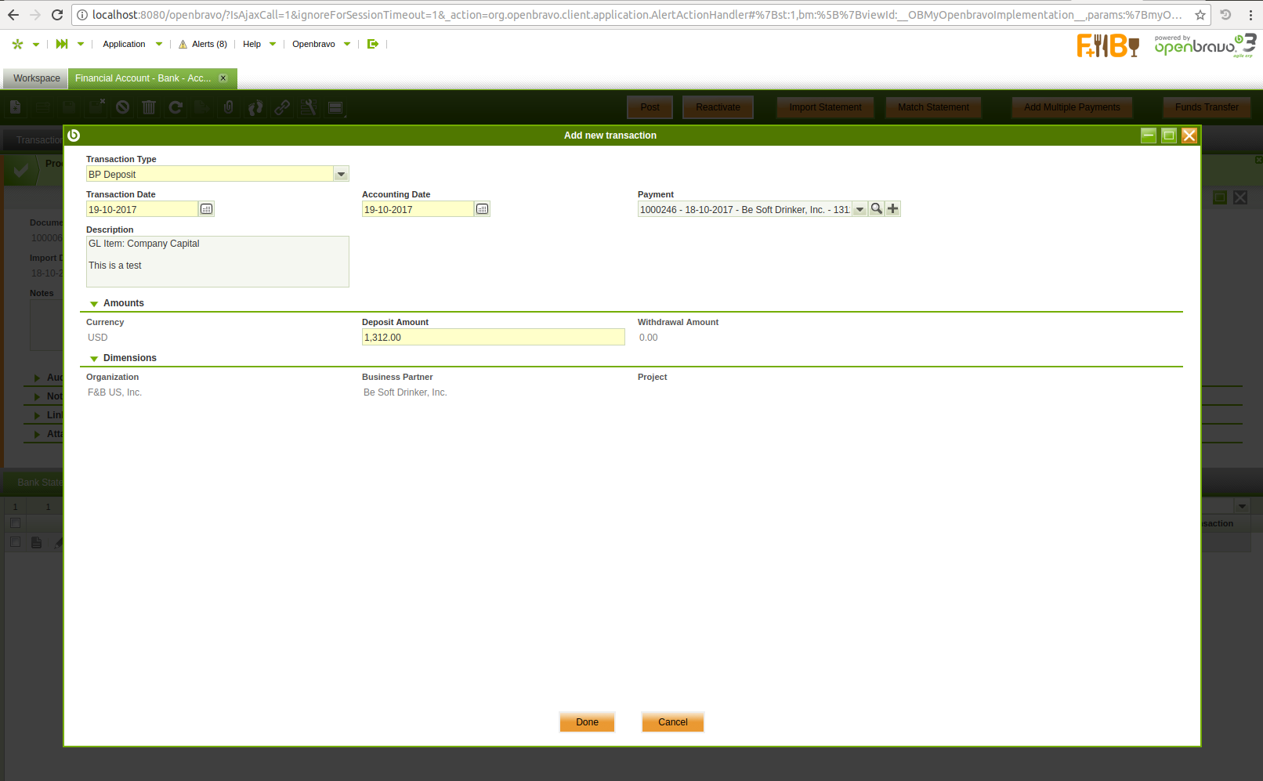Click the Post button
The image size is (1263, 781).
point(650,107)
